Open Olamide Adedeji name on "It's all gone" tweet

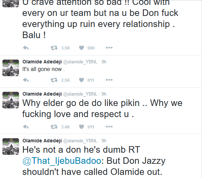point(42,62)
